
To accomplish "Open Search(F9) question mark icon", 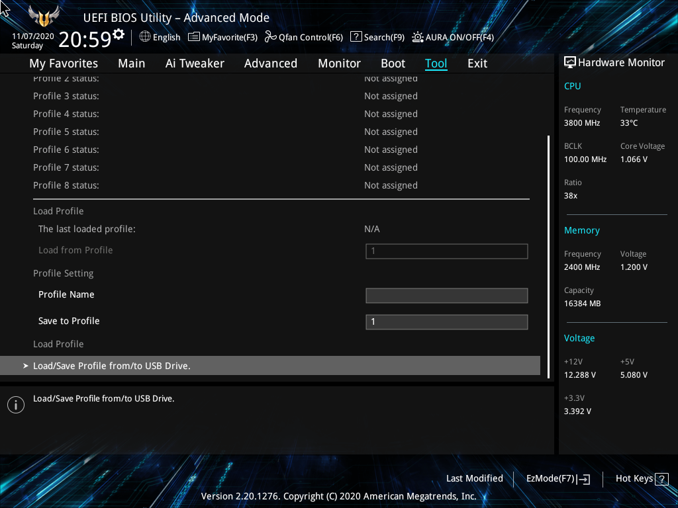I will (356, 37).
